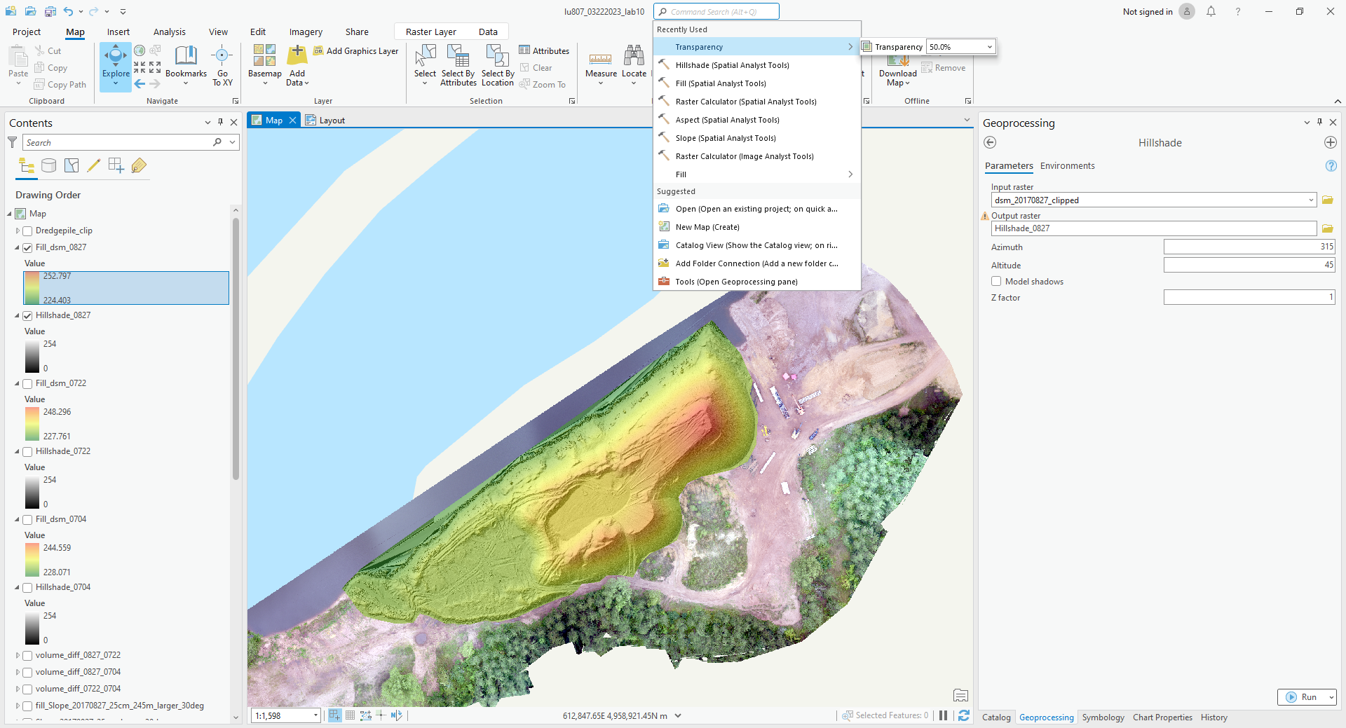The width and height of the screenshot is (1346, 728).
Task: Expand the volume_diff_0827_0704 layer
Action: click(18, 672)
